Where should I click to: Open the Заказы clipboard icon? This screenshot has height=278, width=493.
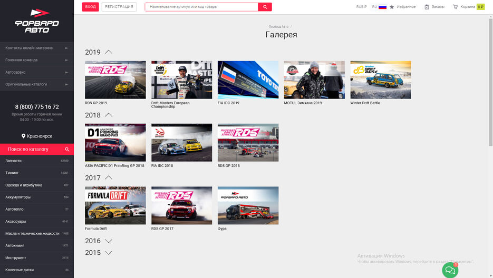coord(427,7)
